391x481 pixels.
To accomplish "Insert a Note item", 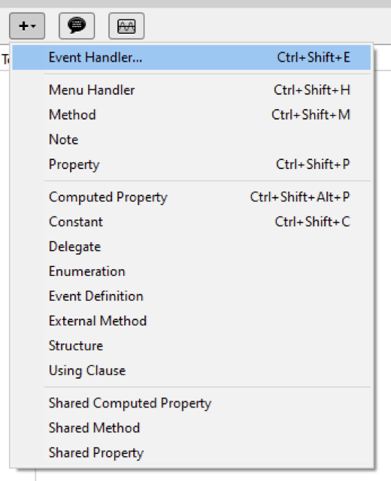I will [192, 140].
